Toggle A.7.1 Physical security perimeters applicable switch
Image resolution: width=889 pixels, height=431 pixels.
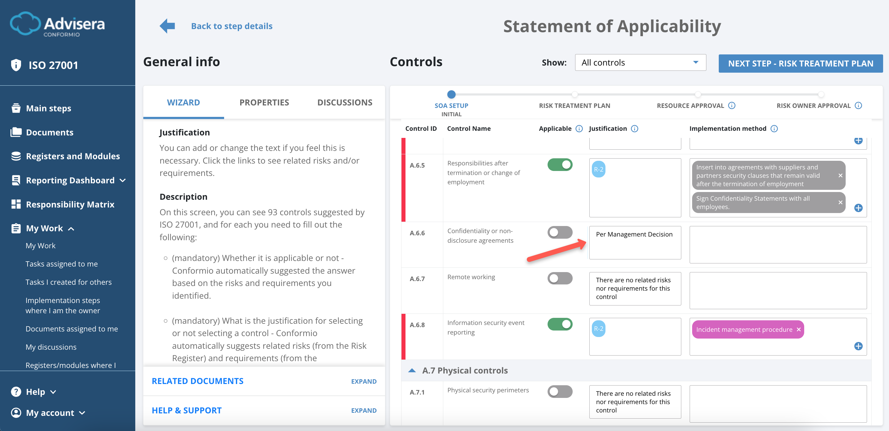(x=560, y=391)
